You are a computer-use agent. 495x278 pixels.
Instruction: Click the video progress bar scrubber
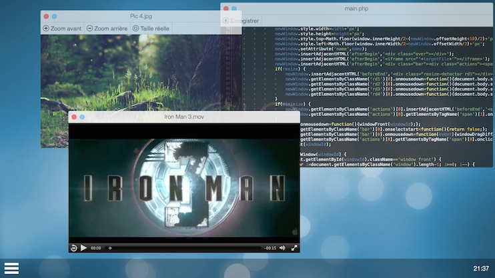pyautogui.click(x=110, y=248)
